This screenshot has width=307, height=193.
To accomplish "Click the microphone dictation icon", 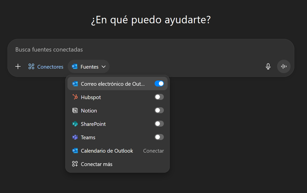I will [x=268, y=66].
